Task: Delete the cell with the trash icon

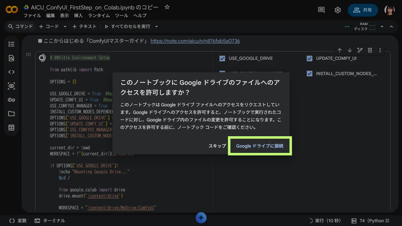Action: click(370, 50)
